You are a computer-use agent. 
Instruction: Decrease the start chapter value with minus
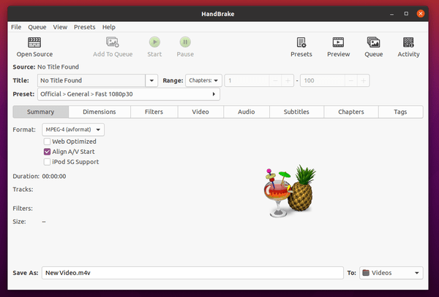275,81
